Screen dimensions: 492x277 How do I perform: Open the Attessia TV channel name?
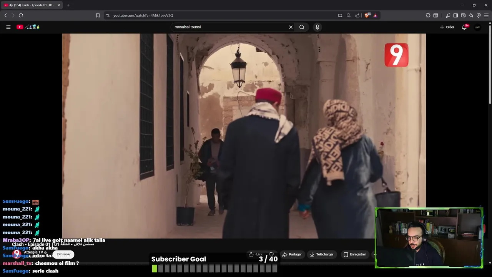pos(33,252)
